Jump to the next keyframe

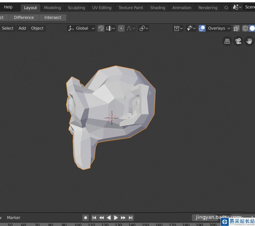tap(123, 218)
